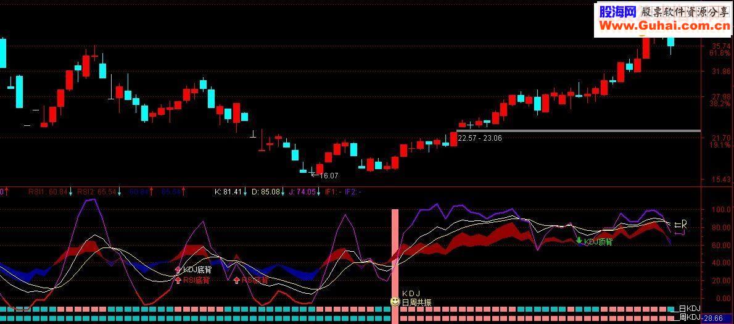The width and height of the screenshot is (734, 324).
Task: Select the RSI2: 65.54 readout
Action: (97, 191)
